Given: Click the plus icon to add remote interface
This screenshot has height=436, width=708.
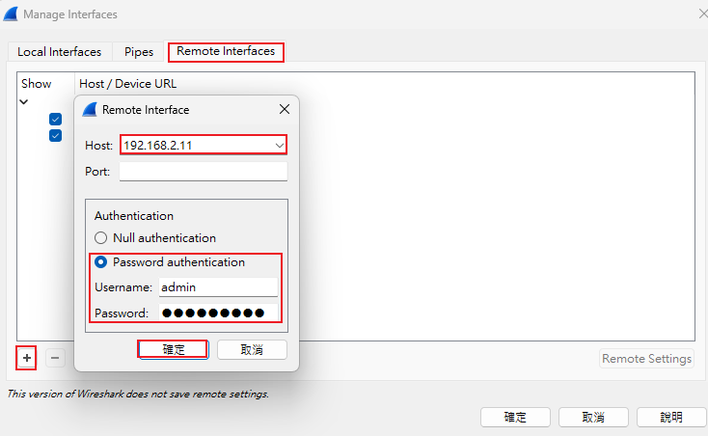Looking at the screenshot, I should (27, 358).
